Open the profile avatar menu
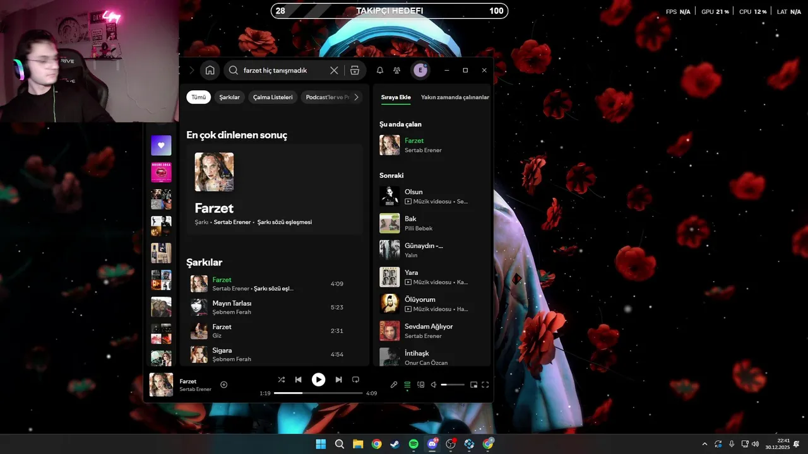808x454 pixels. [x=420, y=70]
